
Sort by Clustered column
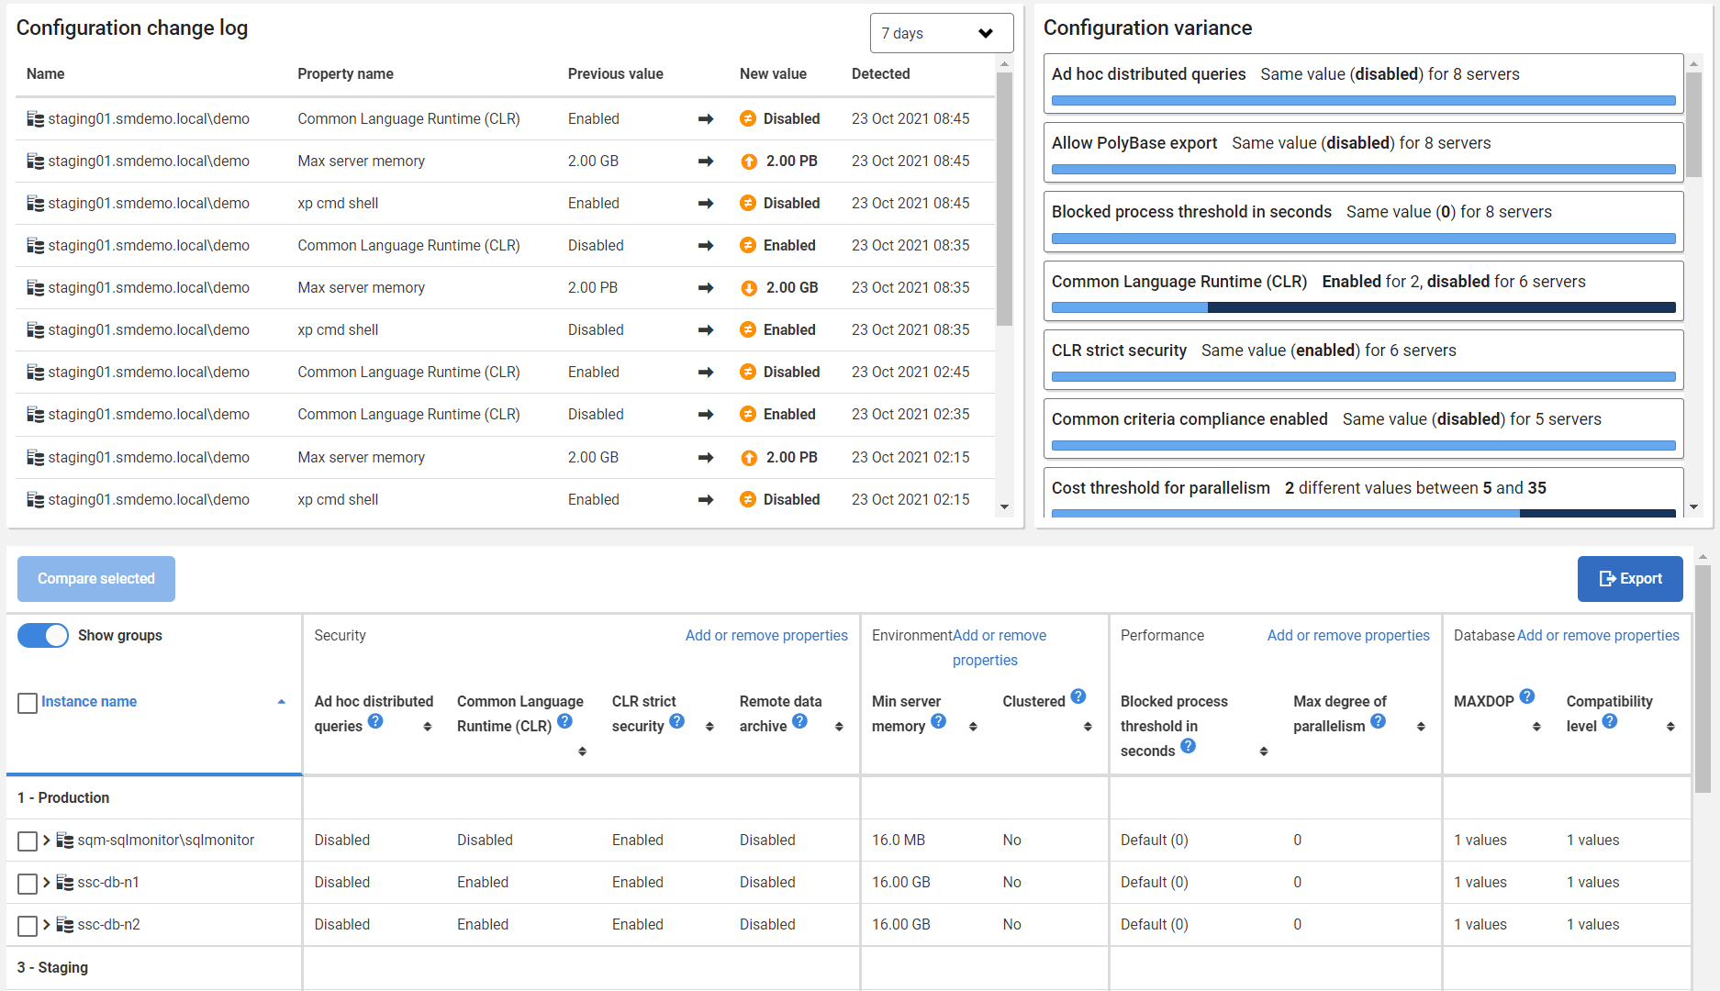(x=1088, y=727)
